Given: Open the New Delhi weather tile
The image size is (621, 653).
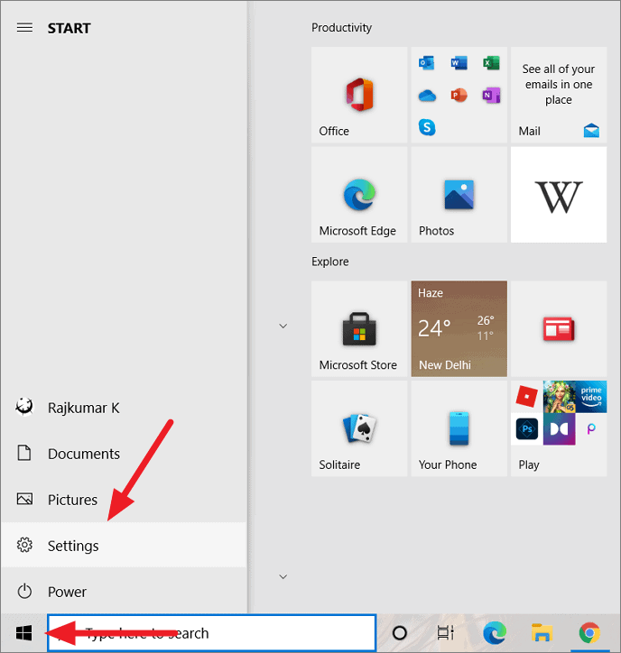Looking at the screenshot, I should (459, 328).
